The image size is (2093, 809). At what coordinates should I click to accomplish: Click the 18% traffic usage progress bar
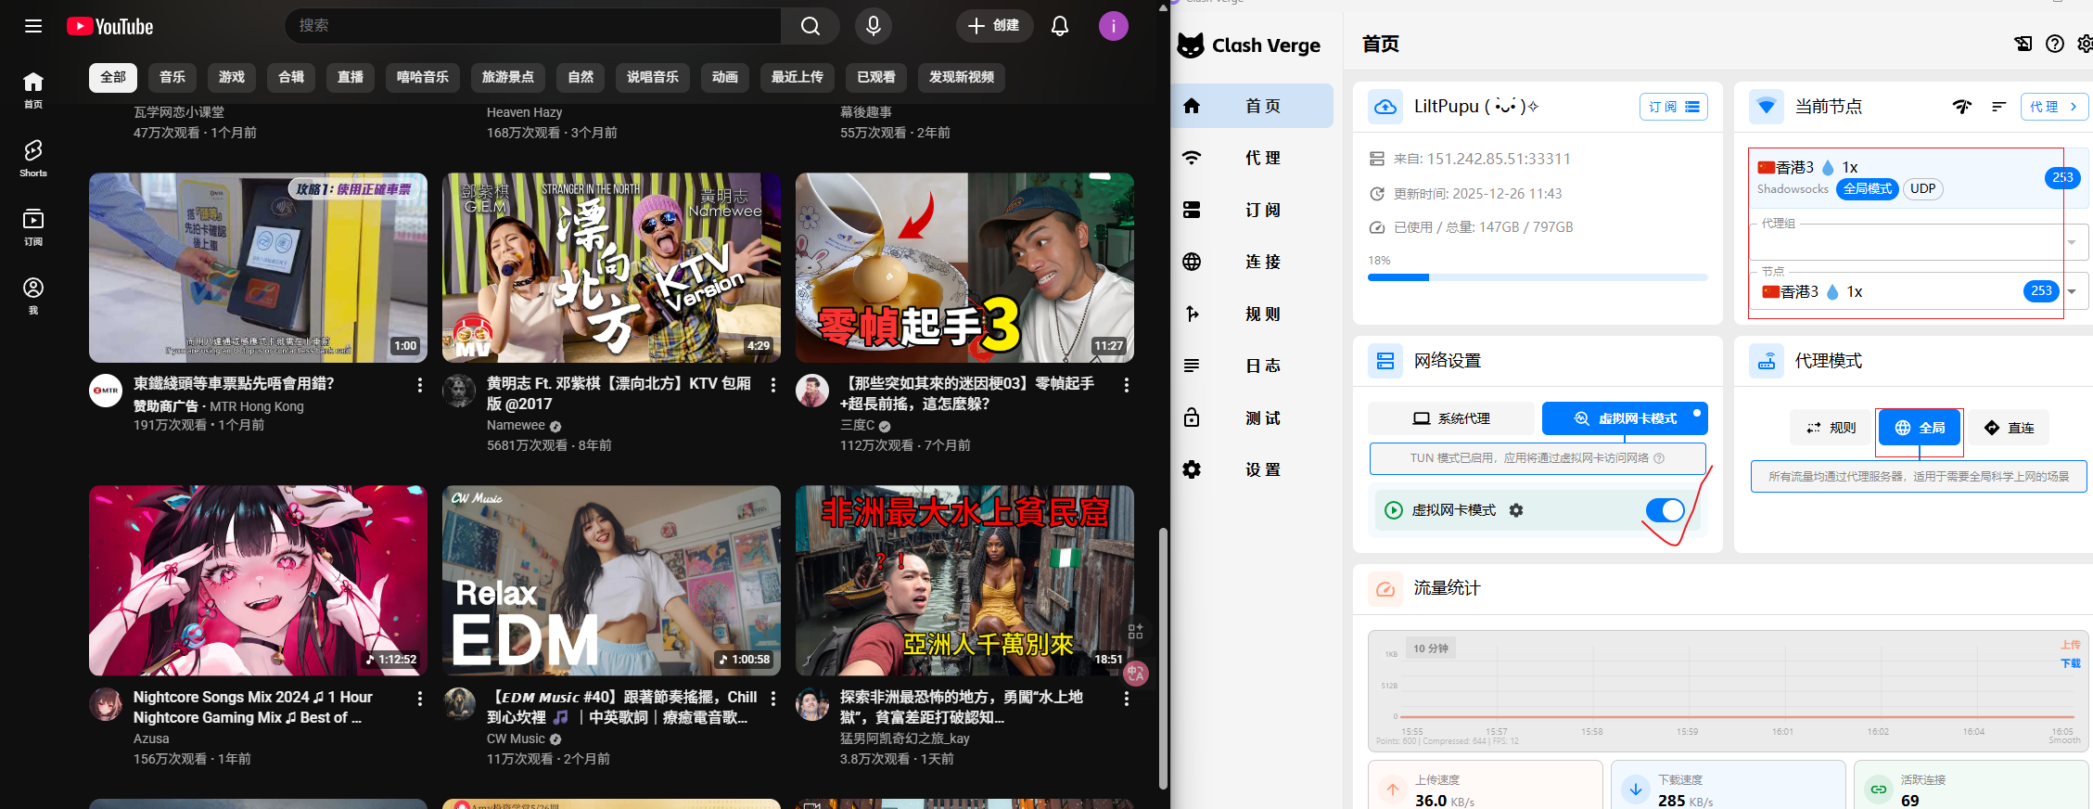1537,277
